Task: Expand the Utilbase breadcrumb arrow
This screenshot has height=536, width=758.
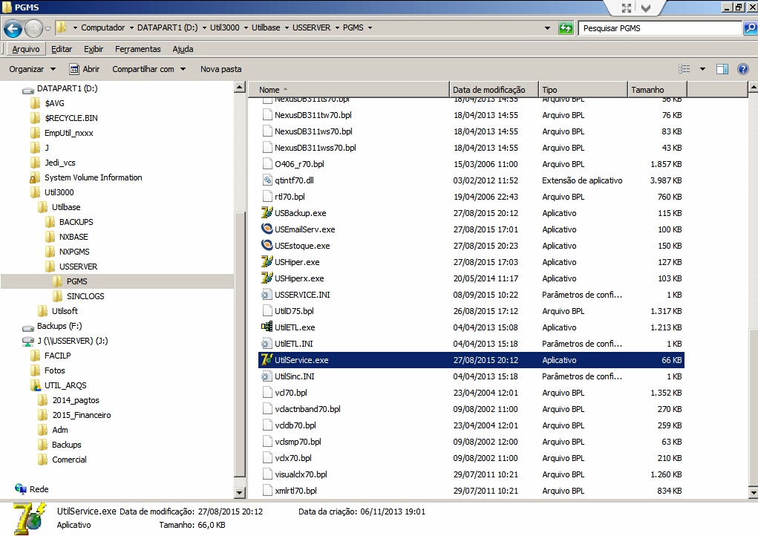Action: tap(287, 28)
